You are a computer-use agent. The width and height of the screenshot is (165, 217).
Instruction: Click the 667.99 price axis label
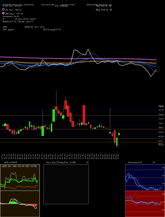point(161,136)
